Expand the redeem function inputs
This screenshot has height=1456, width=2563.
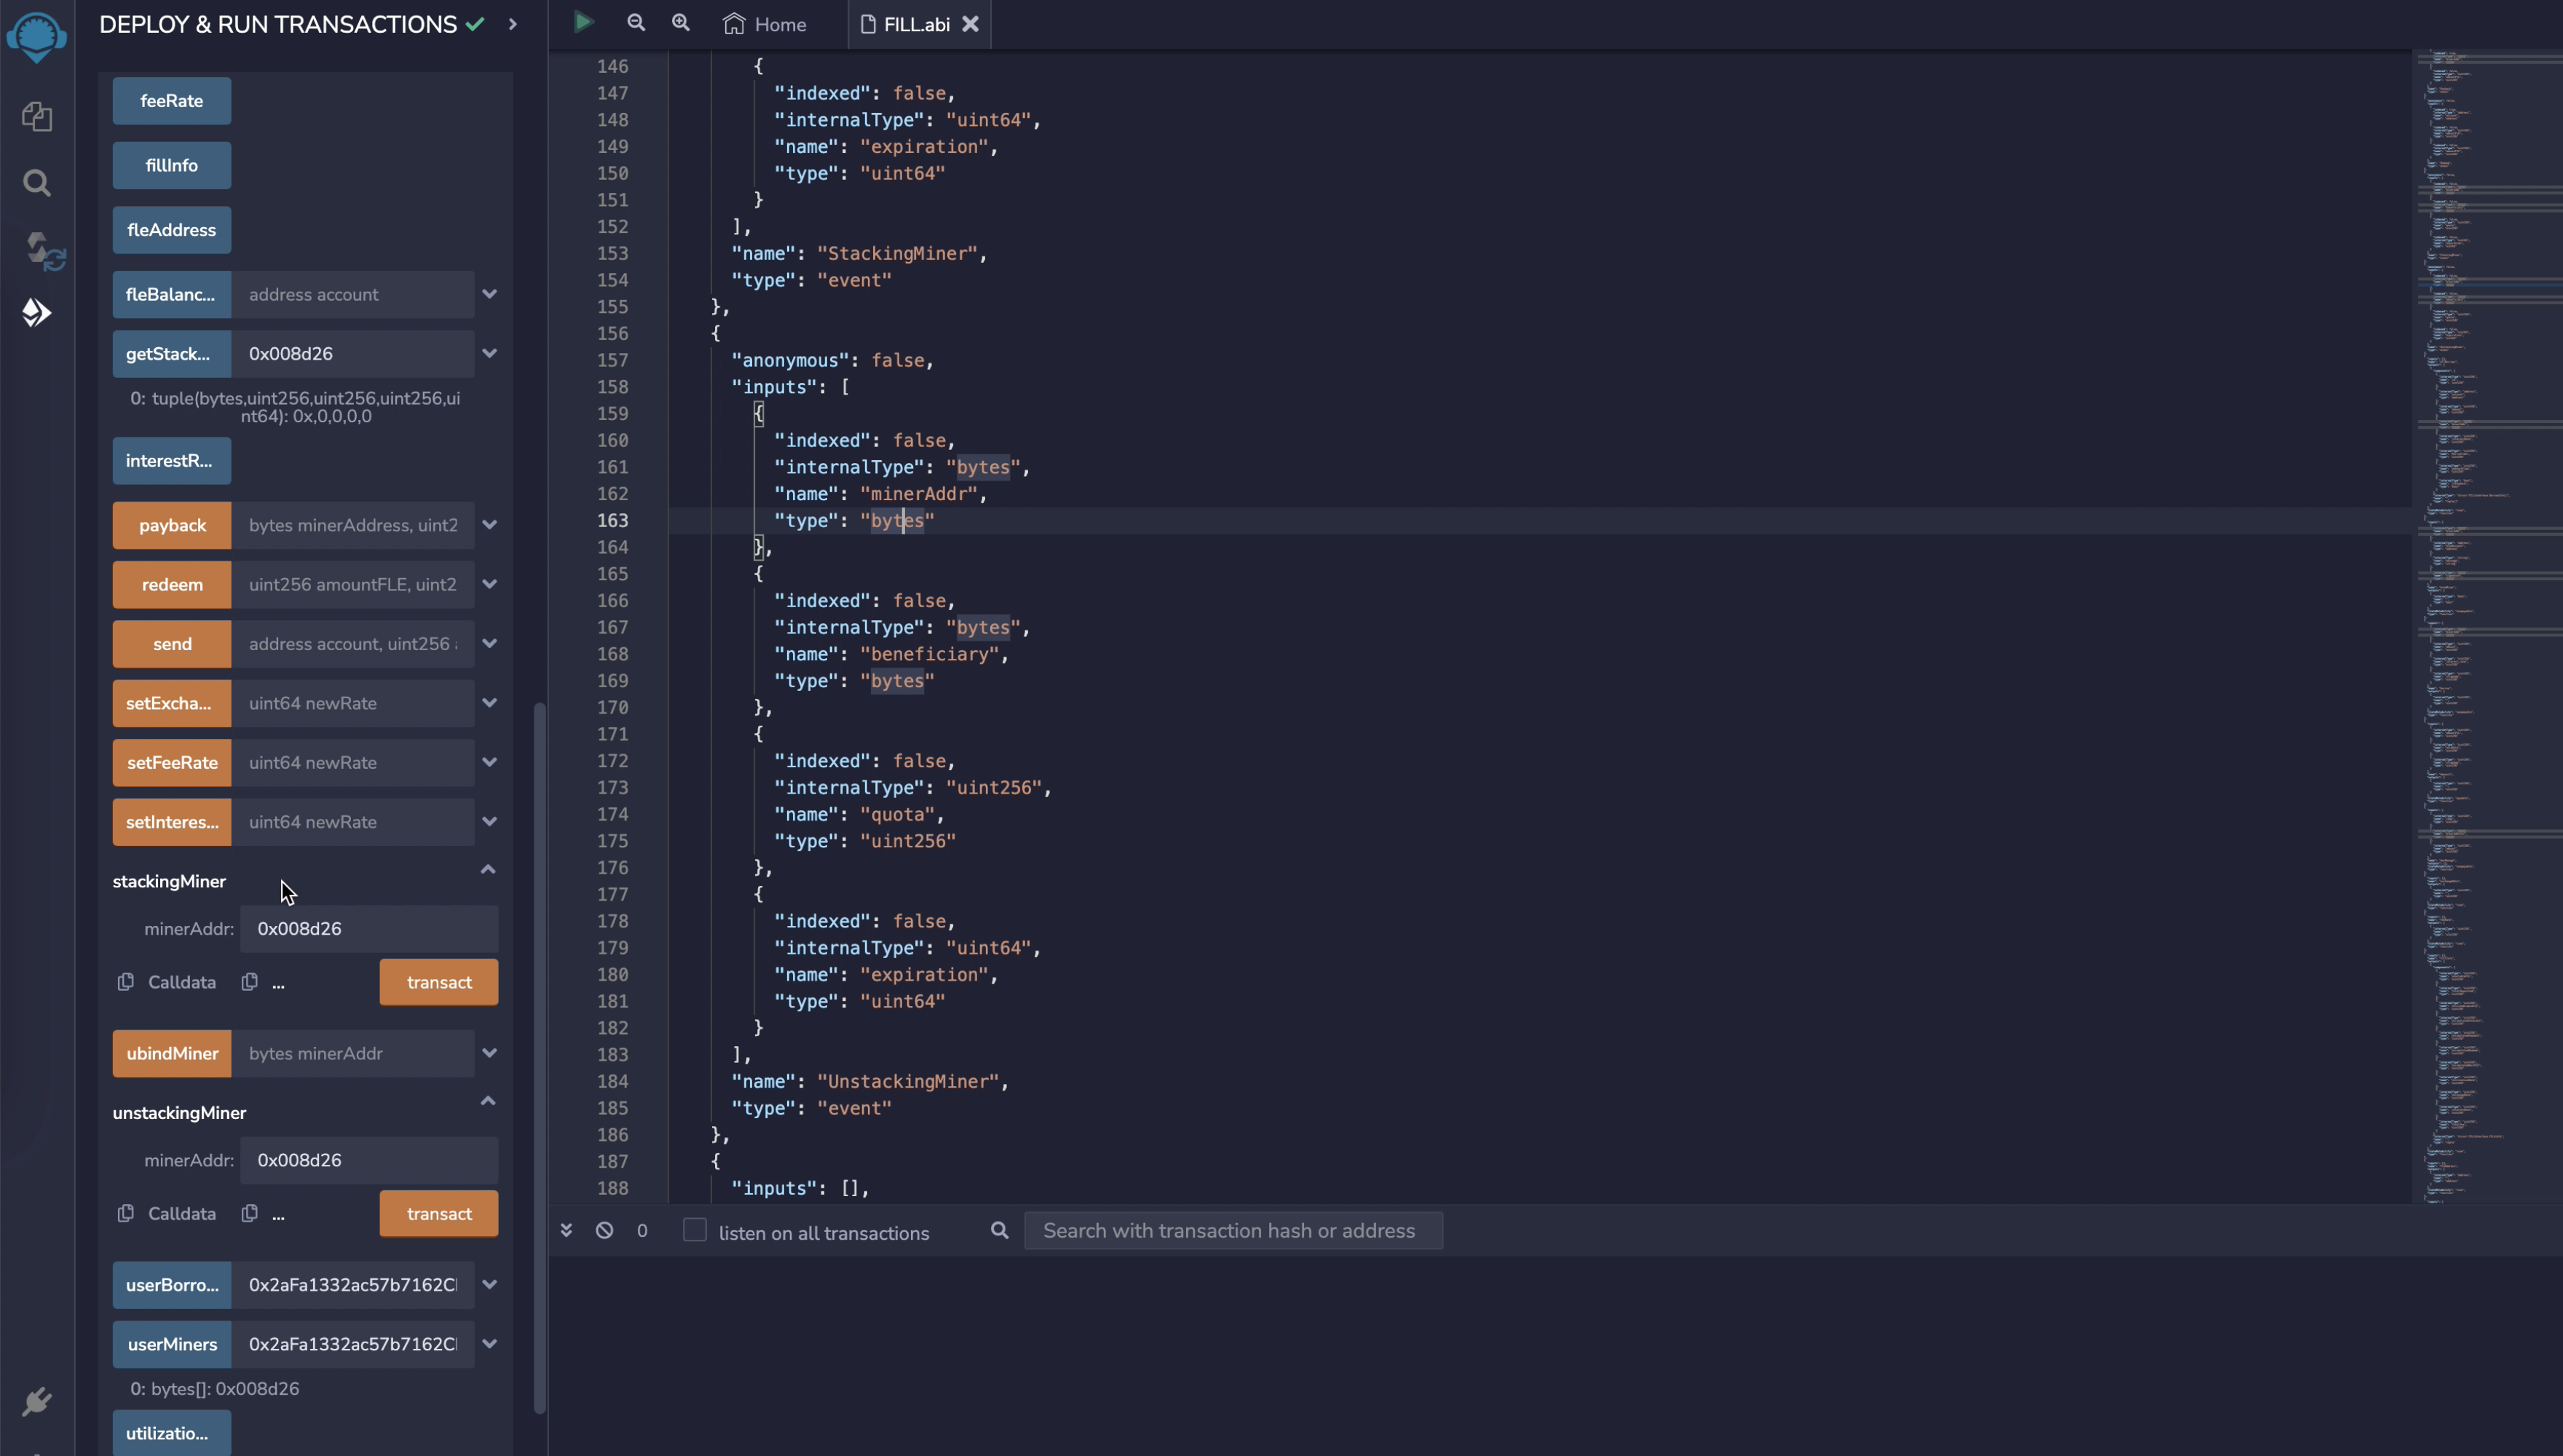pyautogui.click(x=490, y=584)
